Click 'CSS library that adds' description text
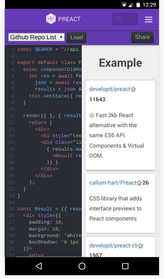The image size is (164, 279). tap(116, 198)
